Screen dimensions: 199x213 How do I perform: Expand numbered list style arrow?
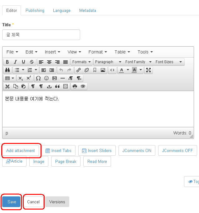tap(36, 70)
